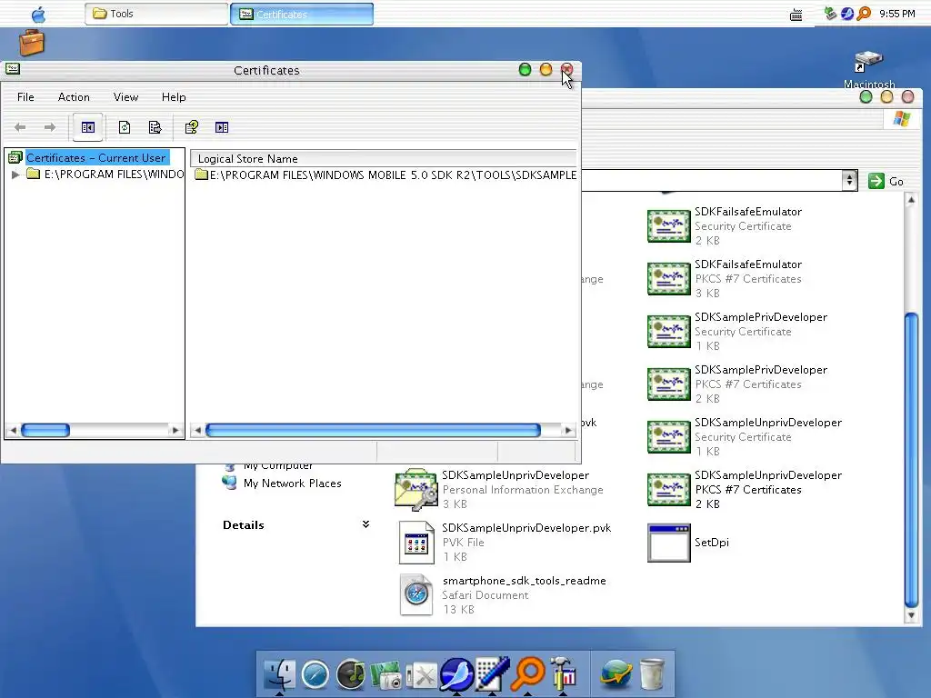Open the globe with arrow icon in dock

(616, 674)
